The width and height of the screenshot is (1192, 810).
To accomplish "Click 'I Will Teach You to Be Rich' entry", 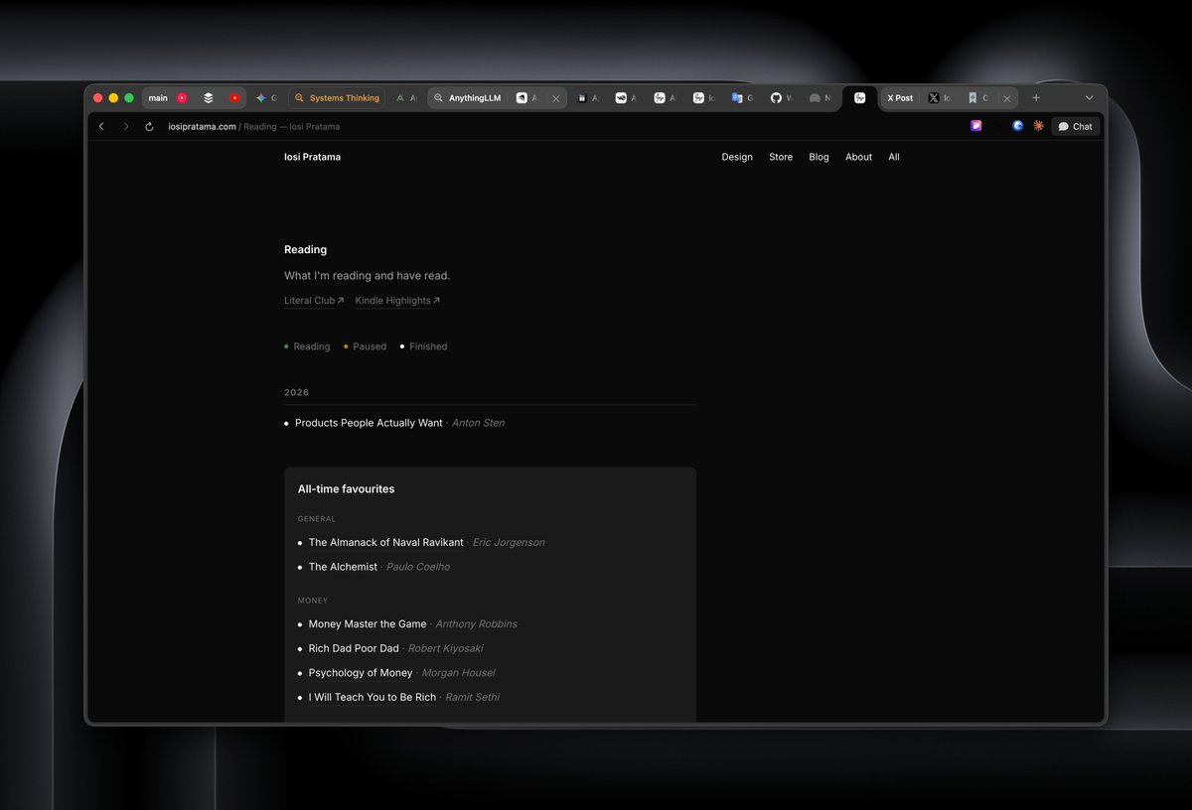I will click(x=372, y=697).
